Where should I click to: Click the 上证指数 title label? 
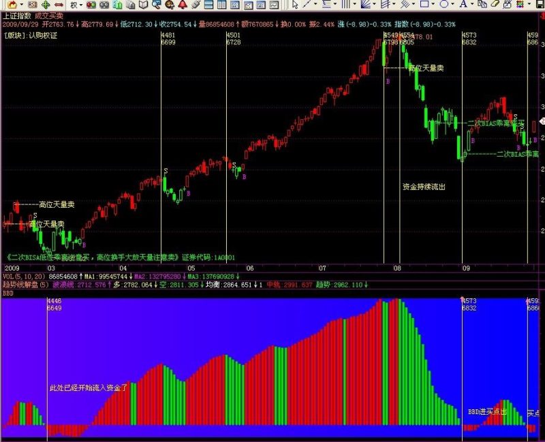point(16,16)
